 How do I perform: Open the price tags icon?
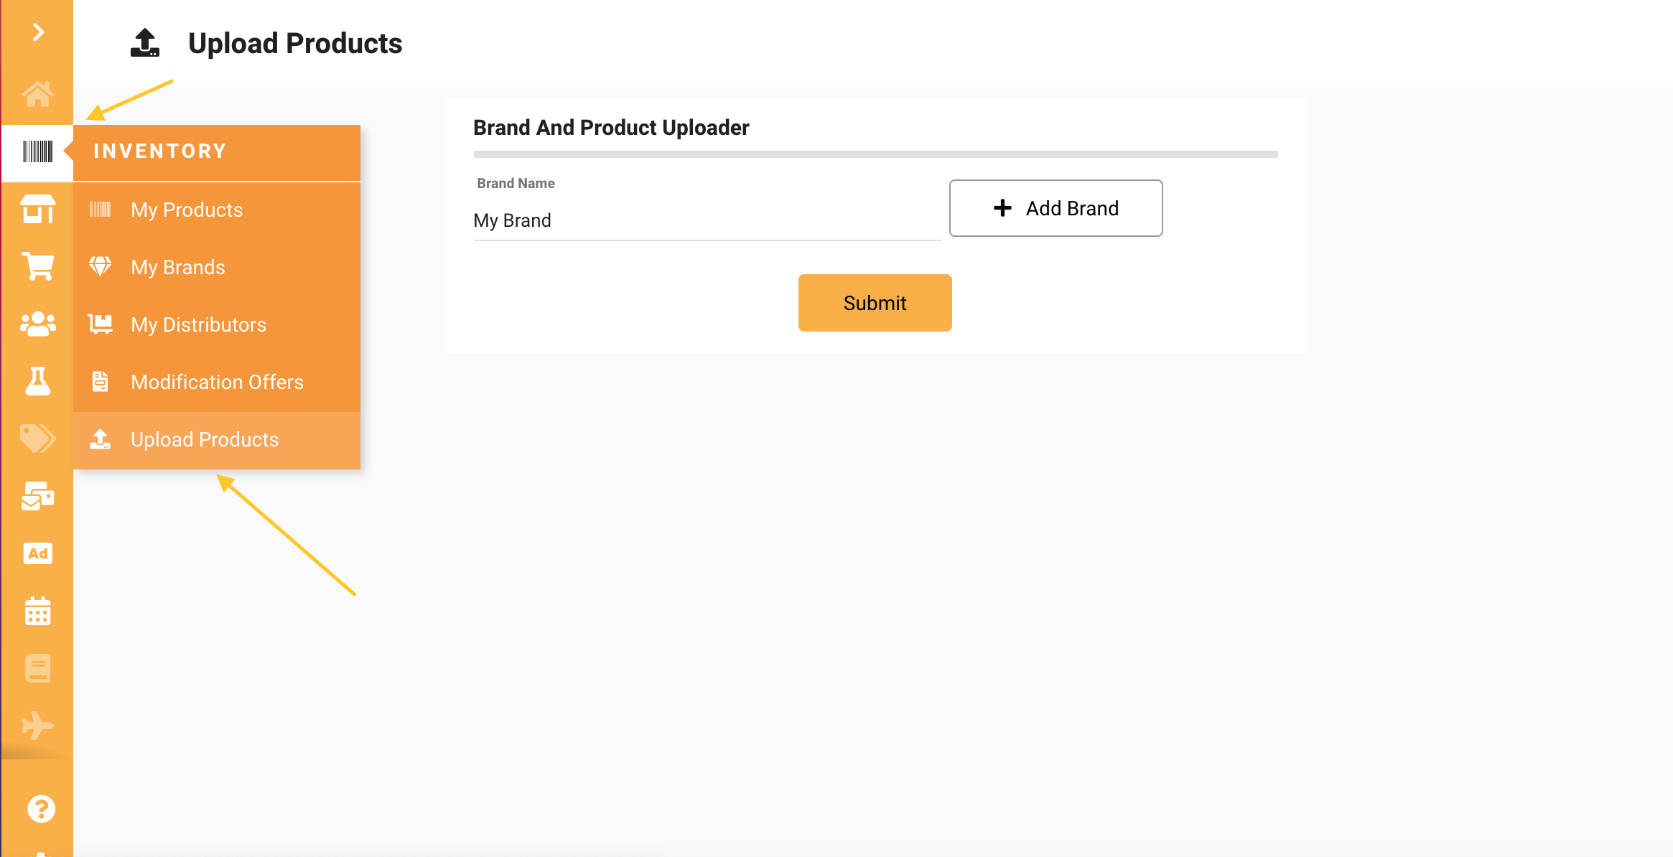[x=37, y=439]
